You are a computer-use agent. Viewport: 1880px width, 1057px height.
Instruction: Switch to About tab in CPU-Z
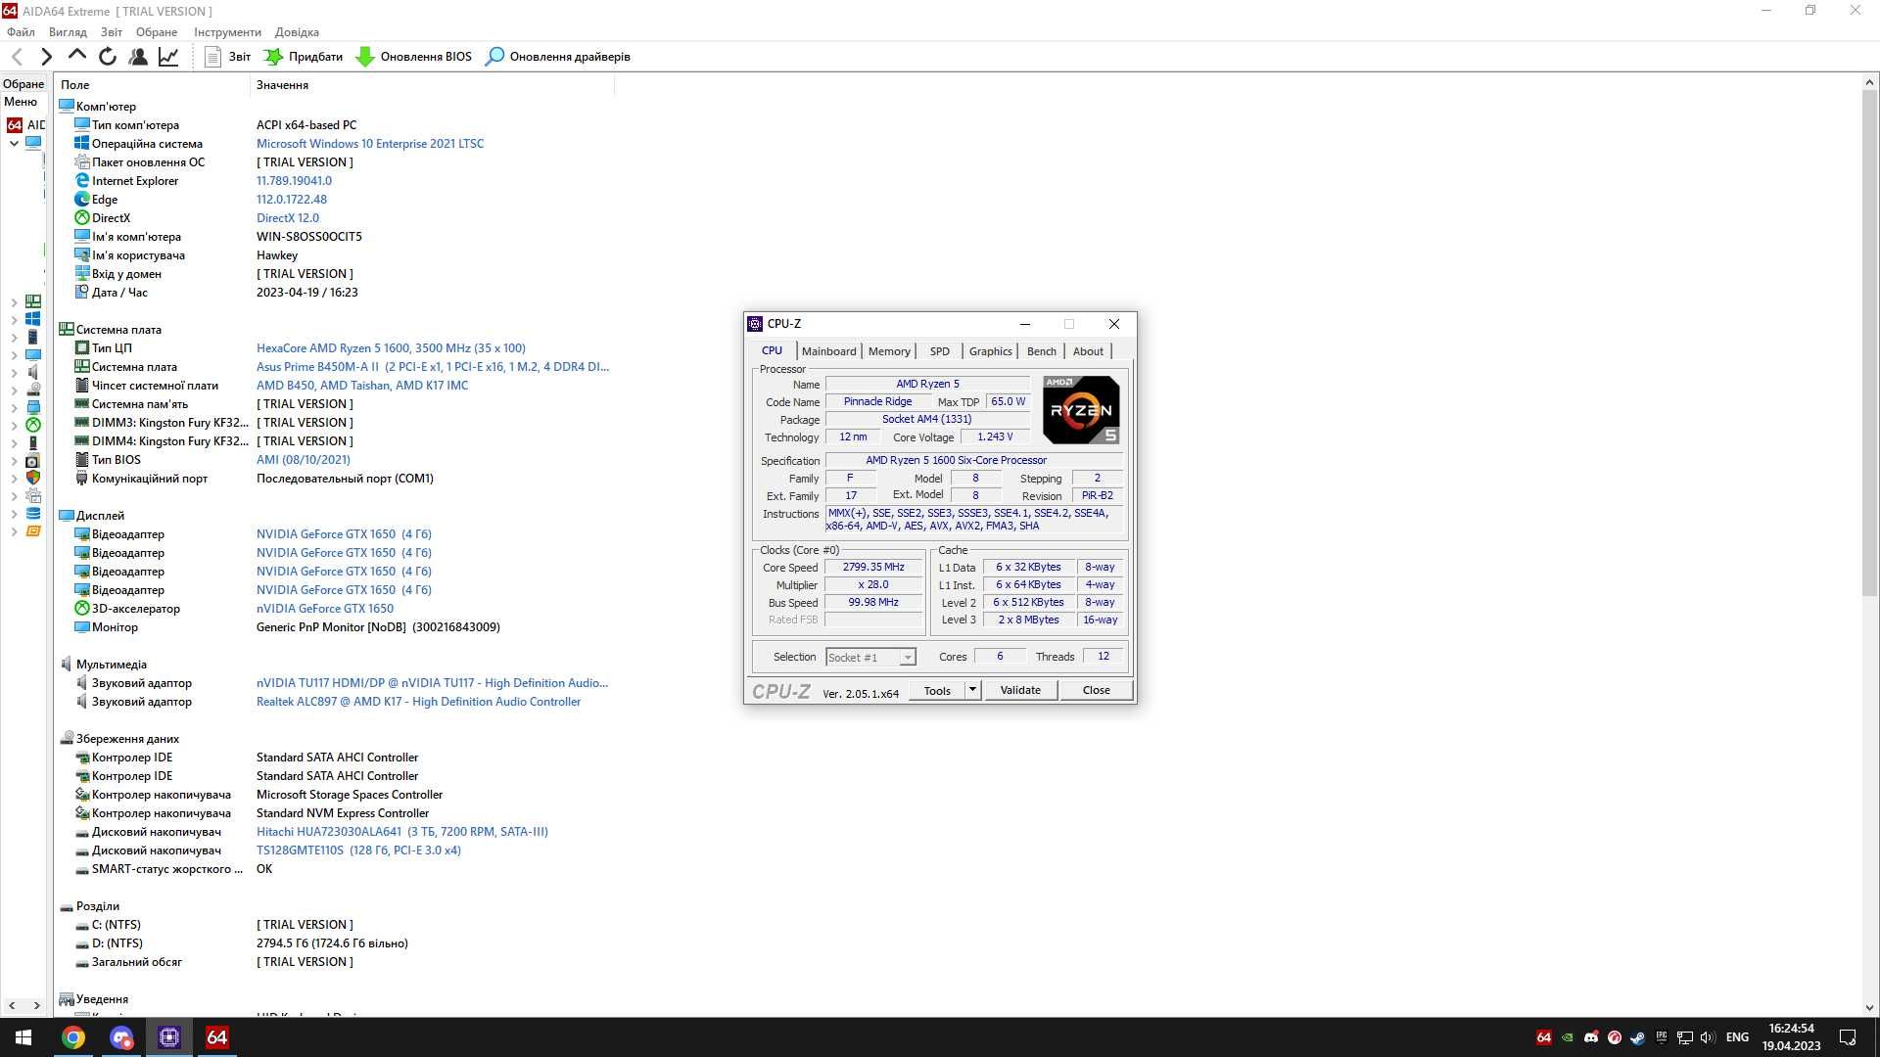click(x=1088, y=351)
